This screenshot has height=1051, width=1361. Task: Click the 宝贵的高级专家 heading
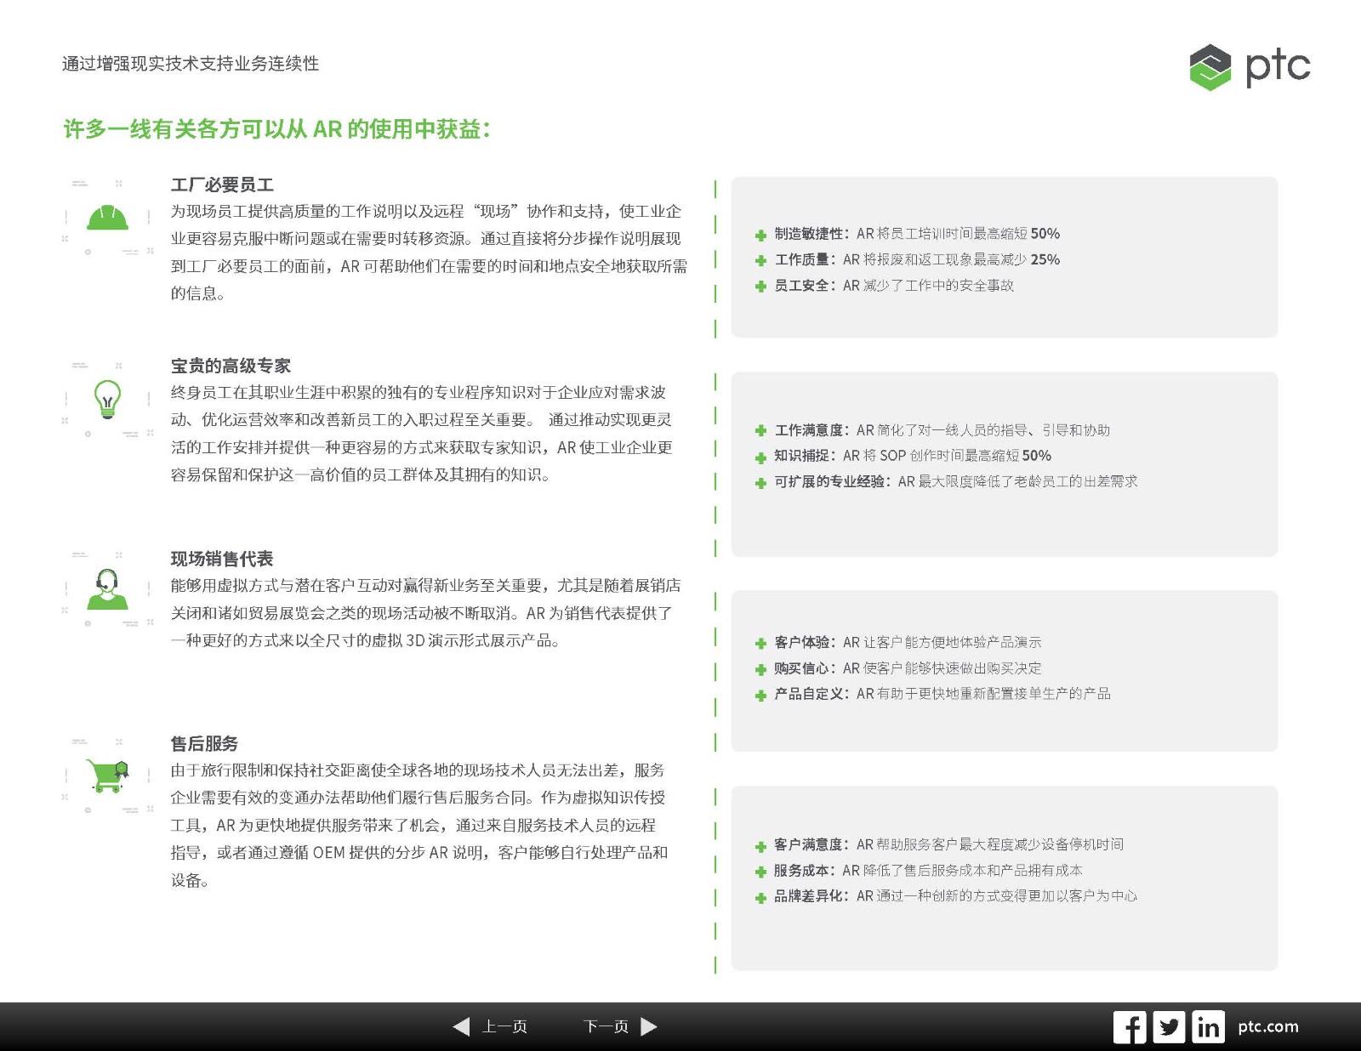(x=231, y=366)
